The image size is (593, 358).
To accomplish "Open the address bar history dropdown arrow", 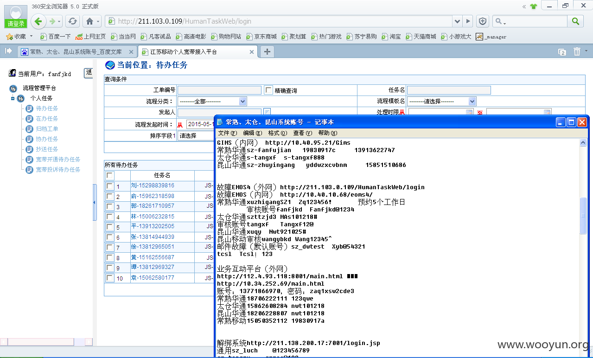I will pyautogui.click(x=458, y=21).
